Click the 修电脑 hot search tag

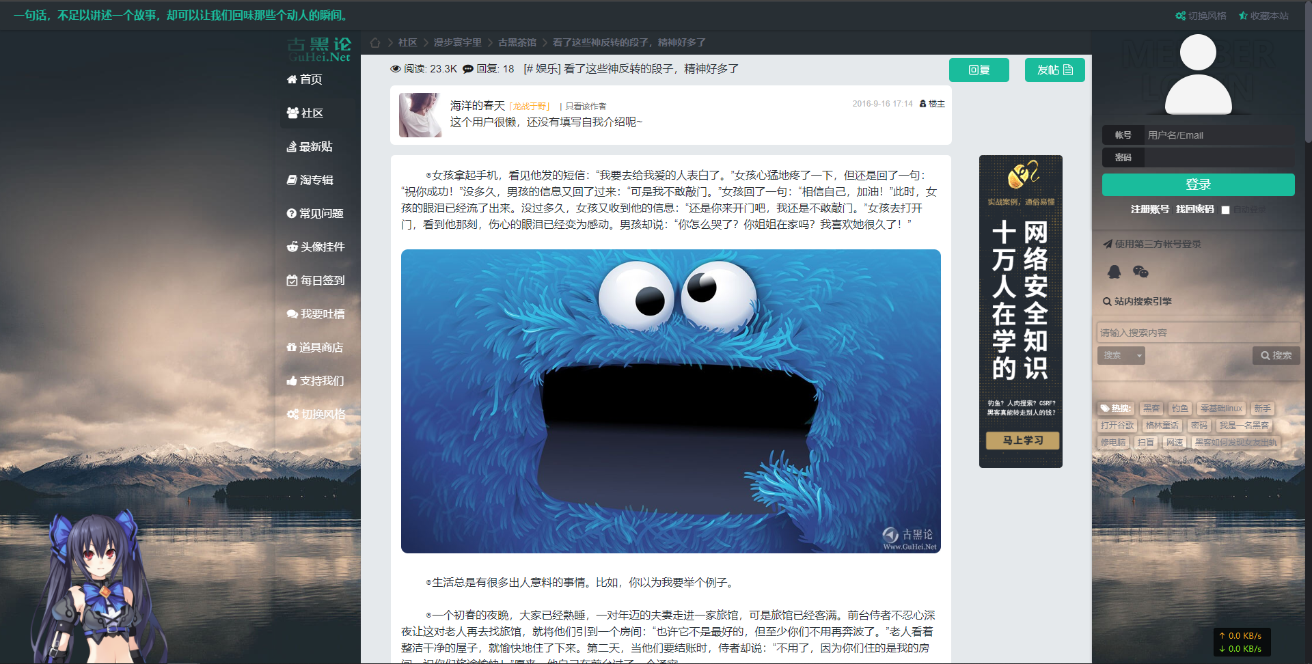tap(1112, 442)
